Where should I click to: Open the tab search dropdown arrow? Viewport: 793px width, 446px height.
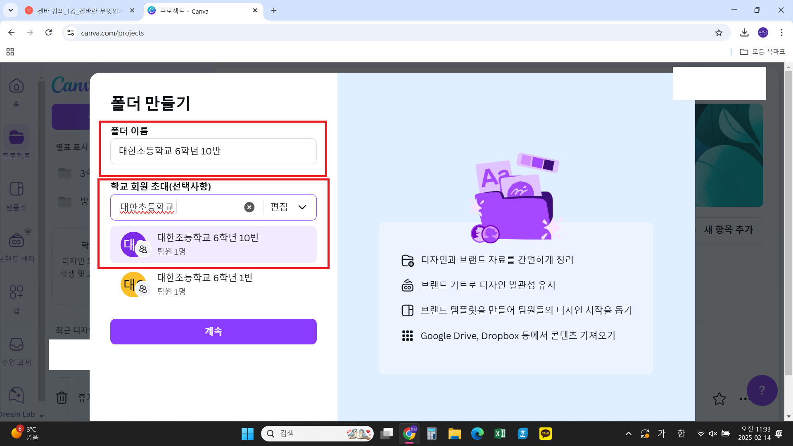tap(10, 10)
